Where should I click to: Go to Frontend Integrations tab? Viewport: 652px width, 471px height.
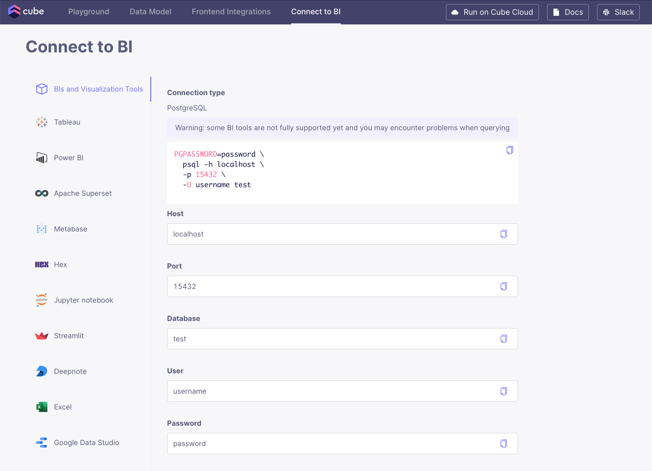(x=231, y=11)
